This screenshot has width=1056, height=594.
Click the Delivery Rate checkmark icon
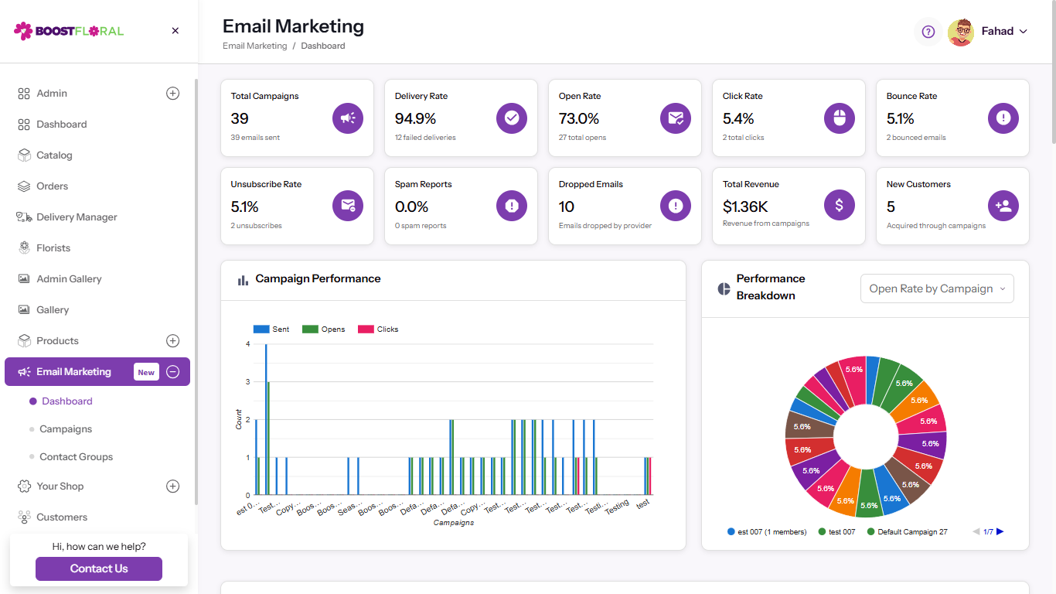pyautogui.click(x=512, y=118)
